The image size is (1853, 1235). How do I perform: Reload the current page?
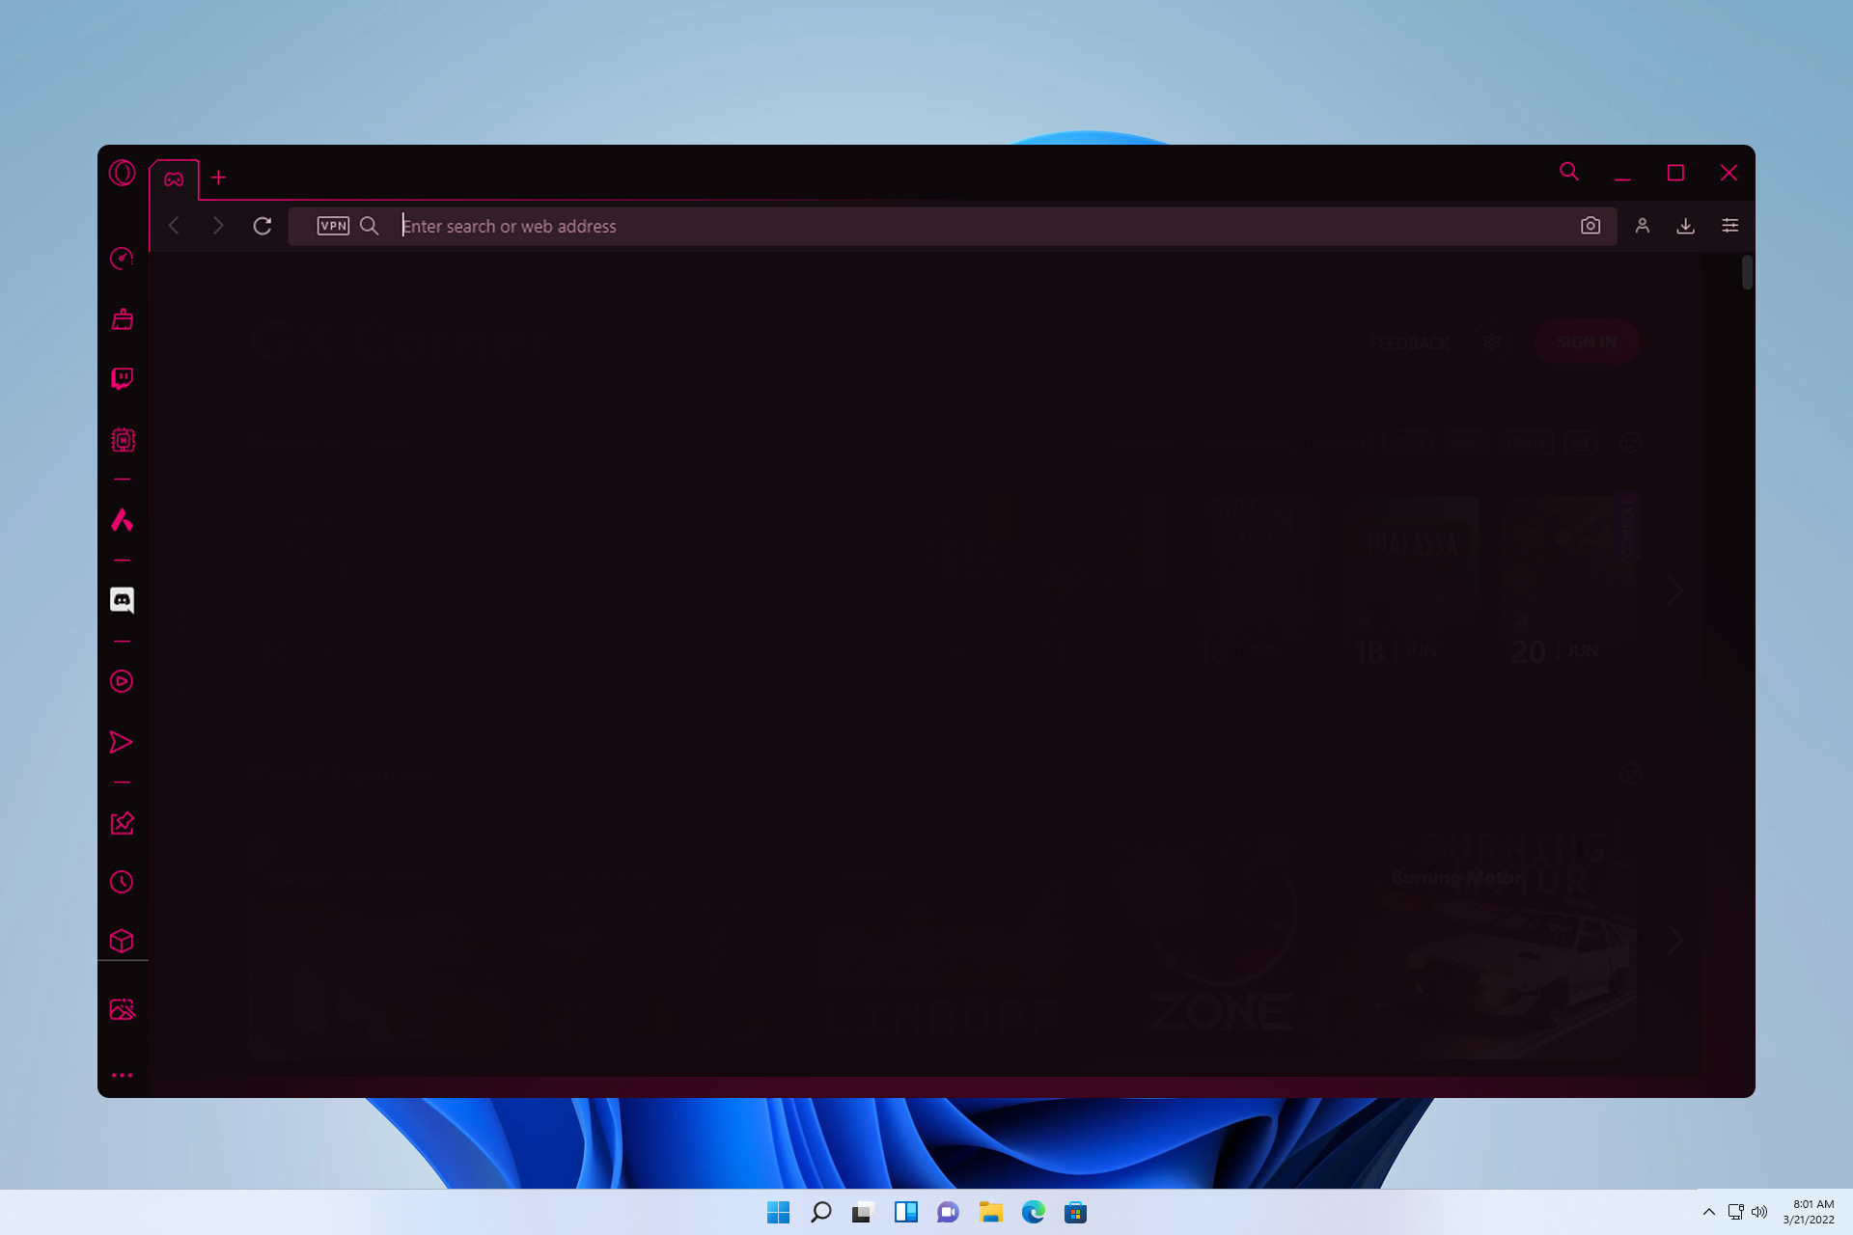(263, 226)
